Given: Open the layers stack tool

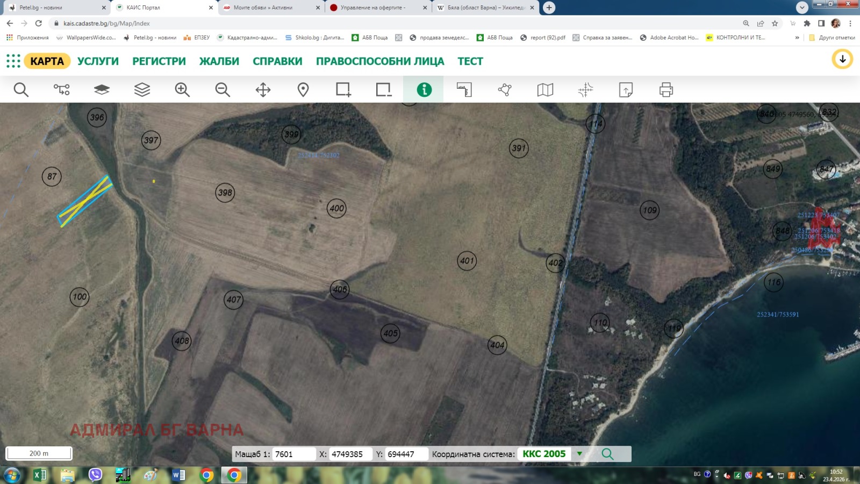Looking at the screenshot, I should (x=142, y=90).
